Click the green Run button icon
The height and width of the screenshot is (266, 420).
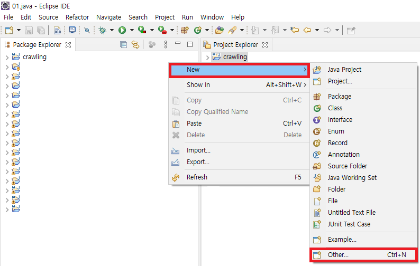pyautogui.click(x=122, y=30)
